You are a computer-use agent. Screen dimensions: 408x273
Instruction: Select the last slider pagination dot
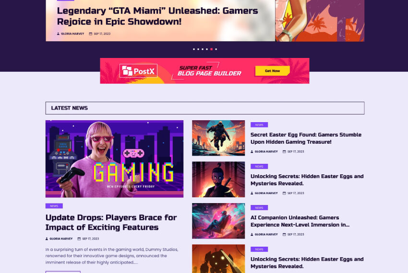pos(216,49)
